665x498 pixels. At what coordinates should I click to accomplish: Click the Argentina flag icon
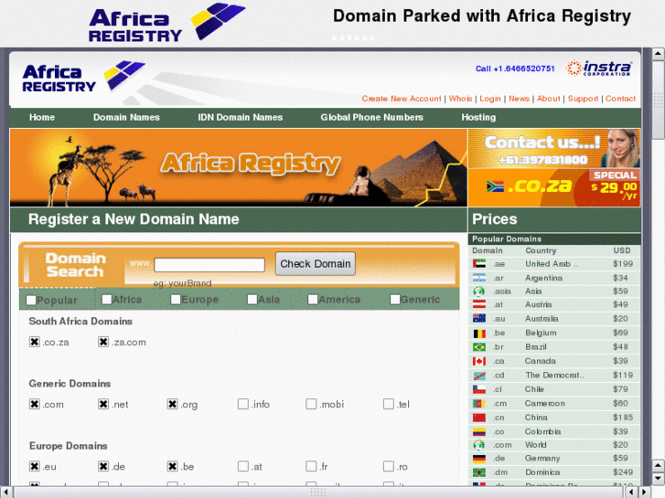point(479,278)
